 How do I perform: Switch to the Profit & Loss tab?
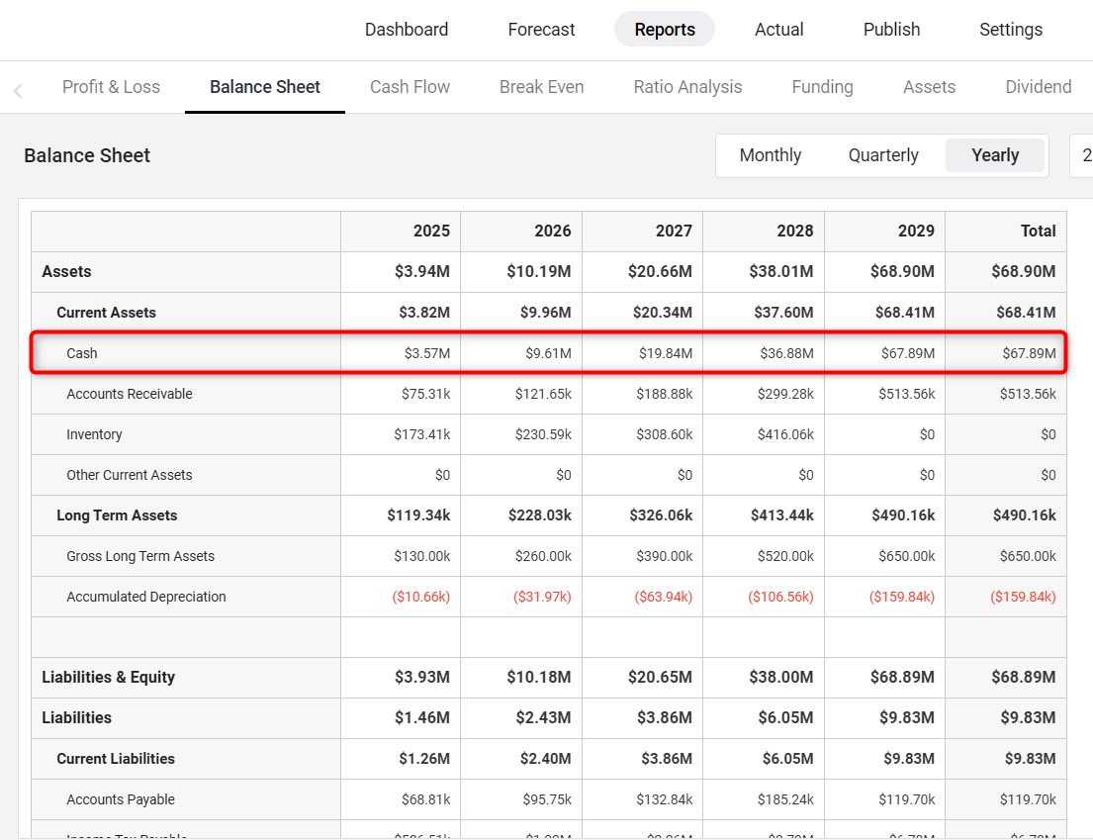(x=111, y=87)
